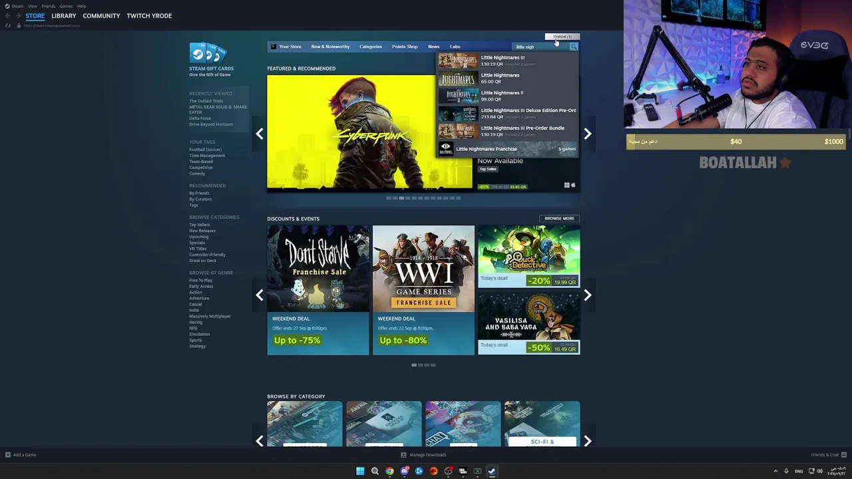This screenshot has width=852, height=479.
Task: Open Duck Detective today's deal
Action: point(529,256)
